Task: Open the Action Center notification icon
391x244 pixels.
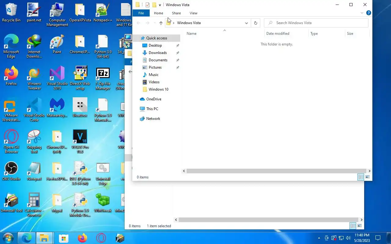Action: coord(378,238)
